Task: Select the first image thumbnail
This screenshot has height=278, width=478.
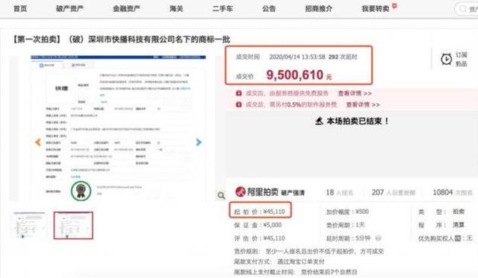Action: click(x=30, y=225)
